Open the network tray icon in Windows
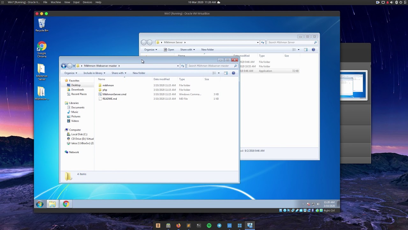This screenshot has width=408, height=230. click(x=313, y=204)
